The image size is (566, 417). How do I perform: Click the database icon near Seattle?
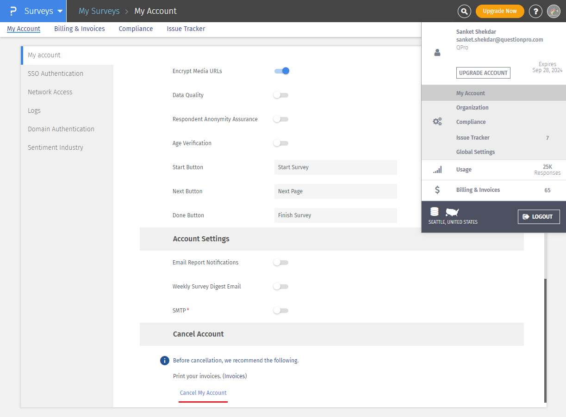434,211
